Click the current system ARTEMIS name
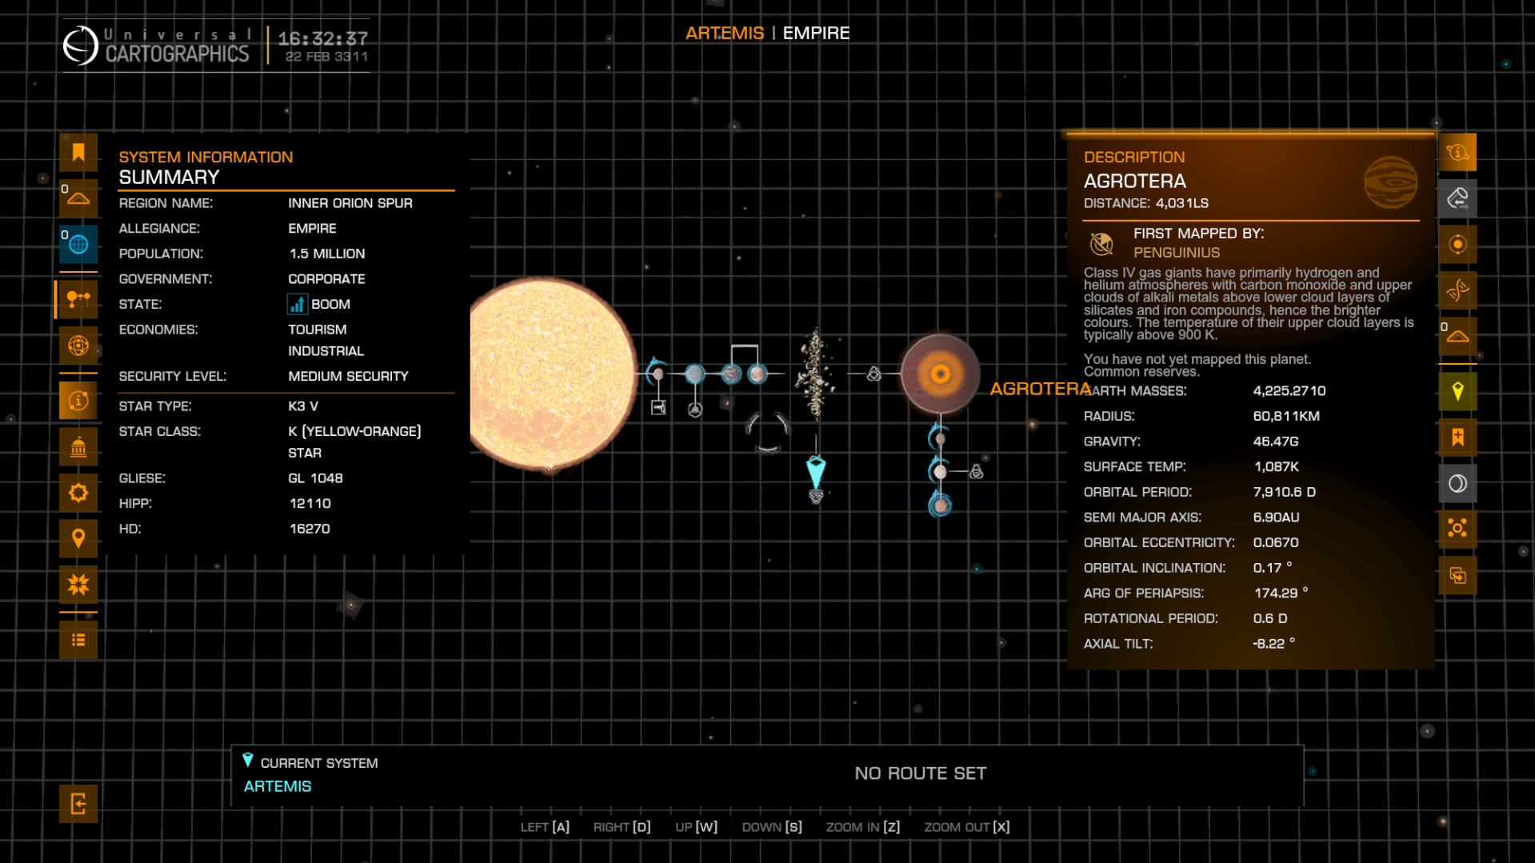This screenshot has width=1535, height=863. (278, 786)
